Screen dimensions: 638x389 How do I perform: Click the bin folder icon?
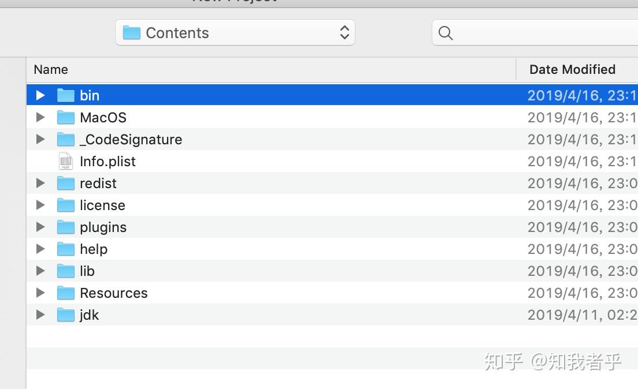65,95
